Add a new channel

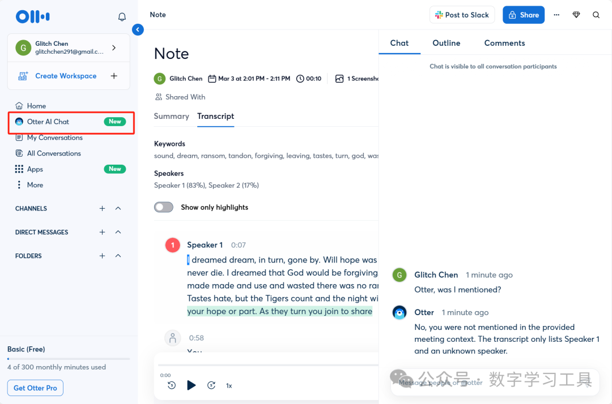(x=102, y=208)
